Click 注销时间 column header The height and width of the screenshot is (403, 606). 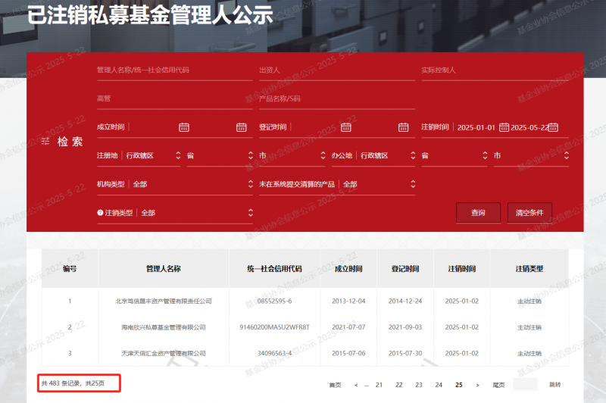(462, 268)
